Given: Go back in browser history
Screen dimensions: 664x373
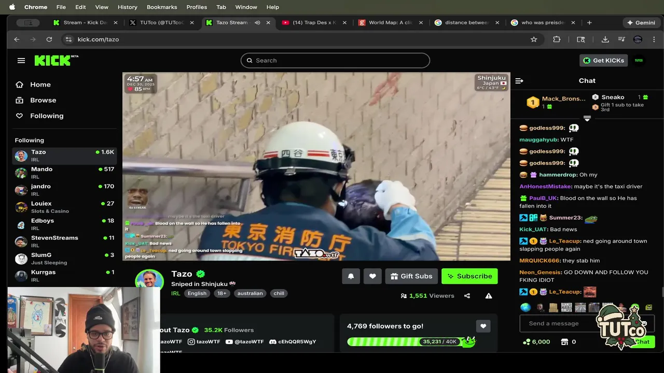Looking at the screenshot, I should (17, 39).
